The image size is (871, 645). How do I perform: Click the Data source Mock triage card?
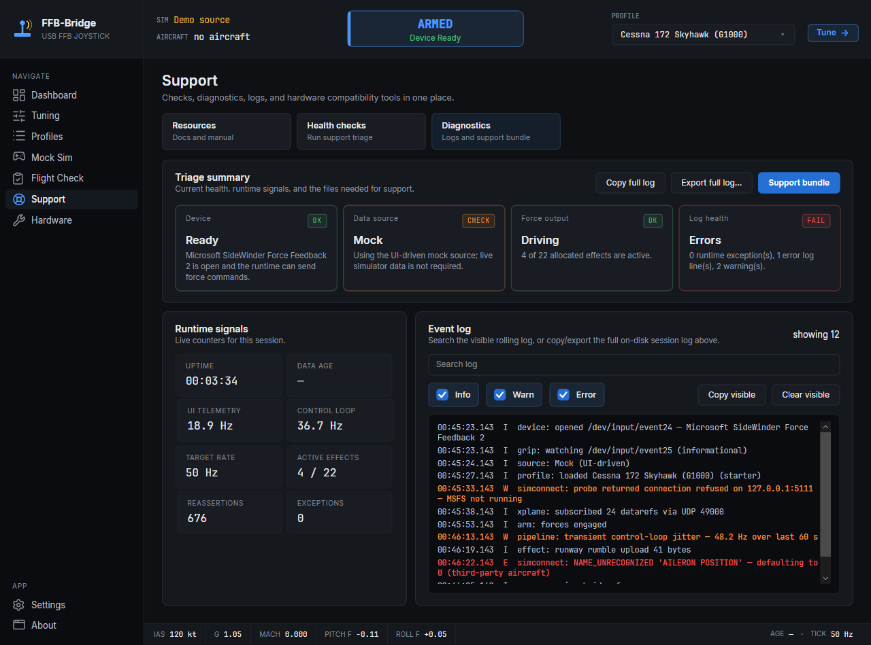pyautogui.click(x=424, y=248)
